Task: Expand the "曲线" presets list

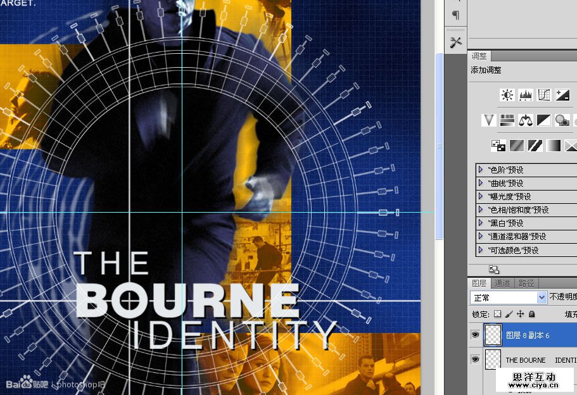Action: [481, 183]
